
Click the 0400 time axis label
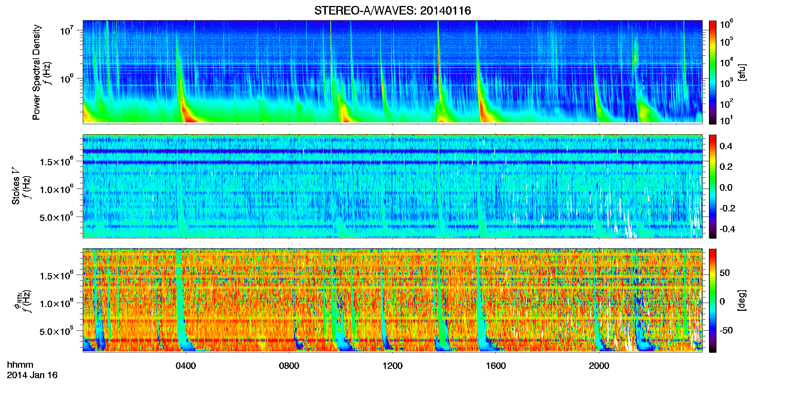click(x=186, y=366)
